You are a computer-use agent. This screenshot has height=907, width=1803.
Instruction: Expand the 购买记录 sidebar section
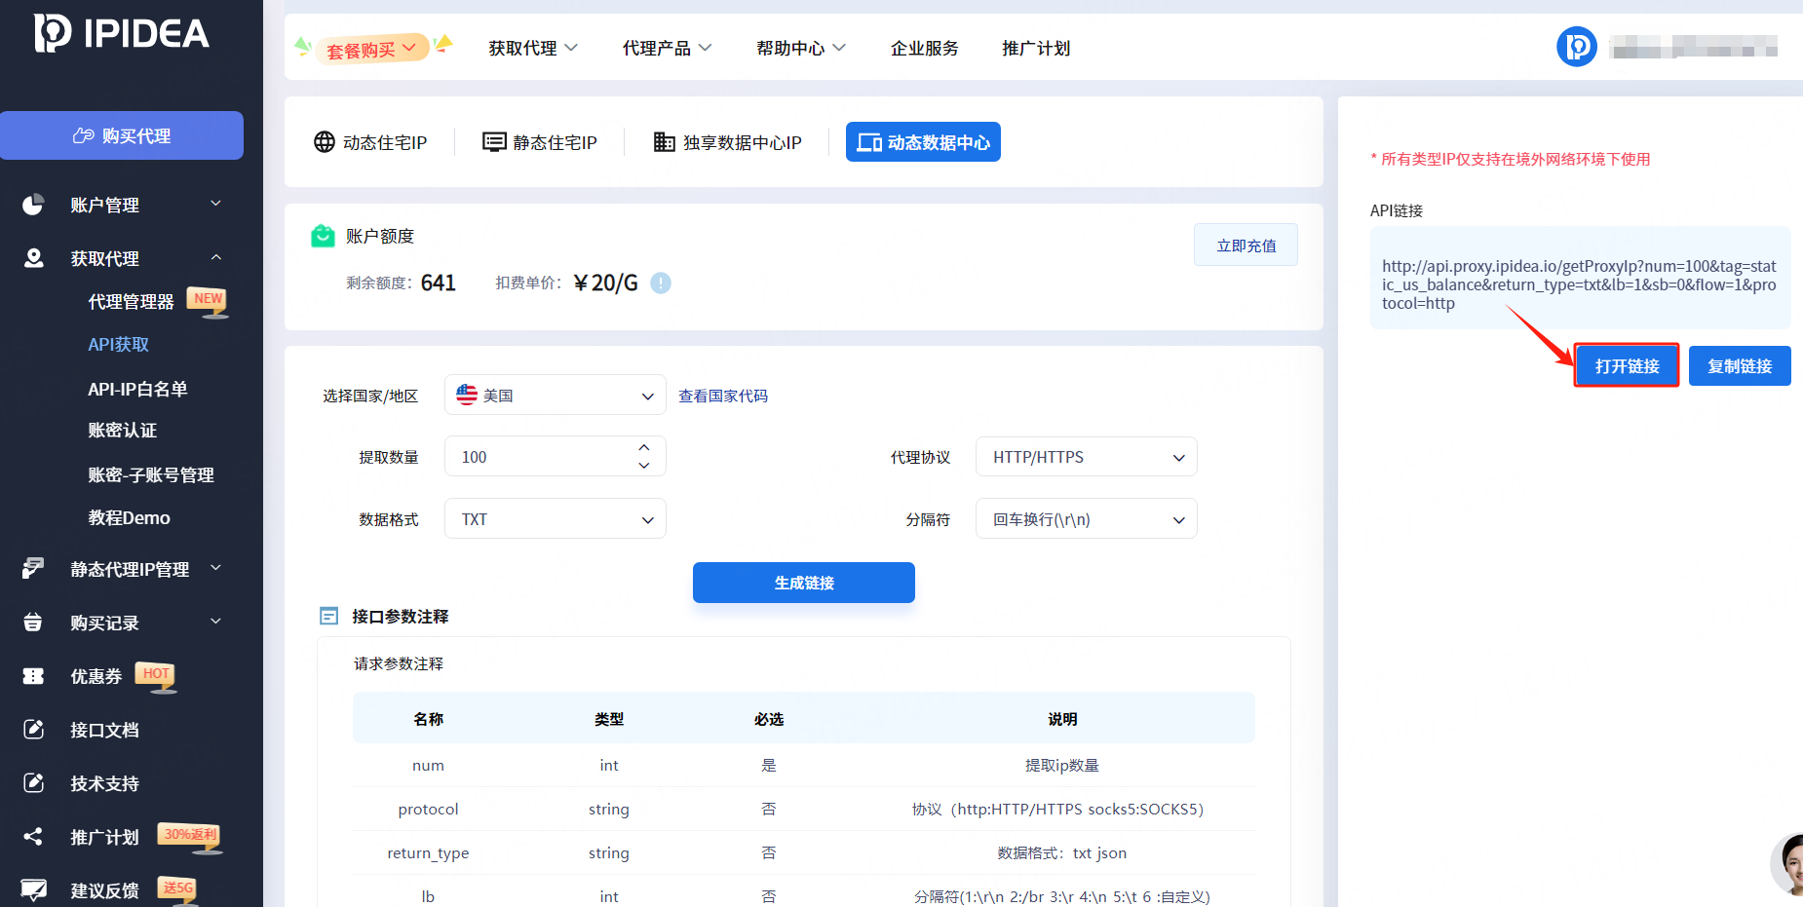tap(216, 622)
